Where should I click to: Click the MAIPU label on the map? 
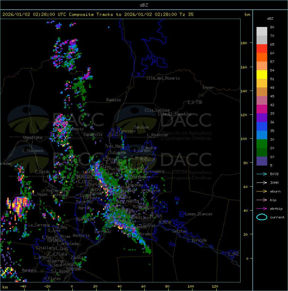tap(96, 190)
